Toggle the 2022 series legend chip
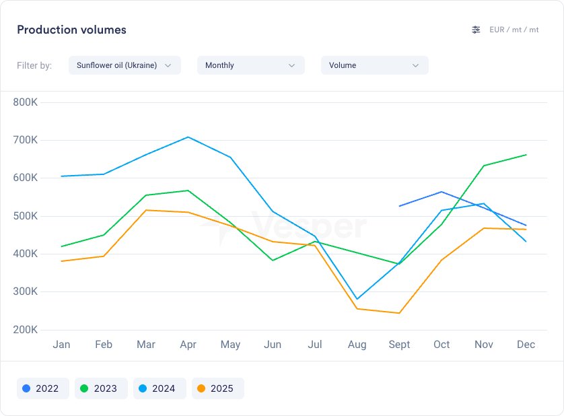This screenshot has width=564, height=416. click(43, 388)
